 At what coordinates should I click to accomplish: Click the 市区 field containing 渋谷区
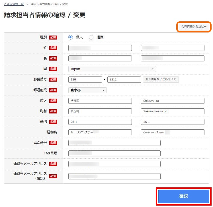click(x=100, y=101)
